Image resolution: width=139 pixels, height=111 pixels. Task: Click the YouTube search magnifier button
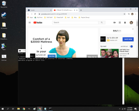coord(102,23)
